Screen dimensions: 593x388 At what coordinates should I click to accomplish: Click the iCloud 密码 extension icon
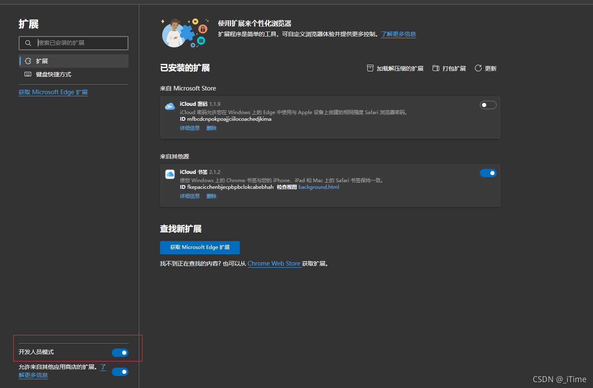coord(170,106)
